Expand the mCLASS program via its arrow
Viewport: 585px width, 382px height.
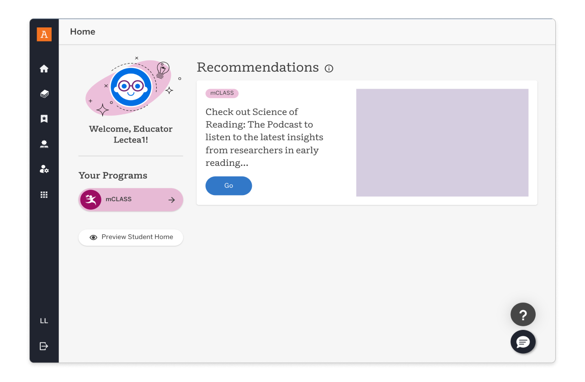pos(171,200)
